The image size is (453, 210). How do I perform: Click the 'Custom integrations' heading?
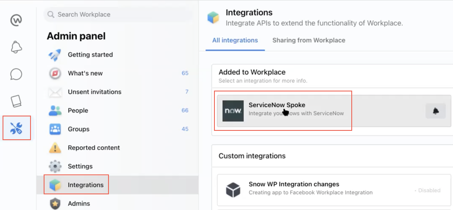[x=252, y=156]
